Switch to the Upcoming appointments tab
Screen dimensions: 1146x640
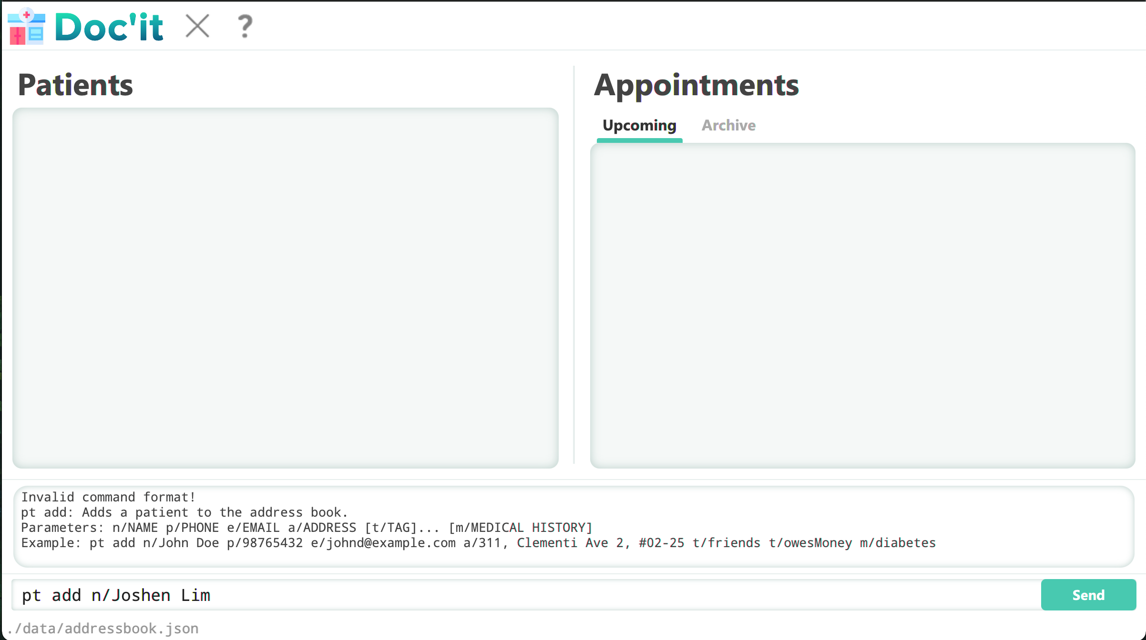click(x=639, y=125)
